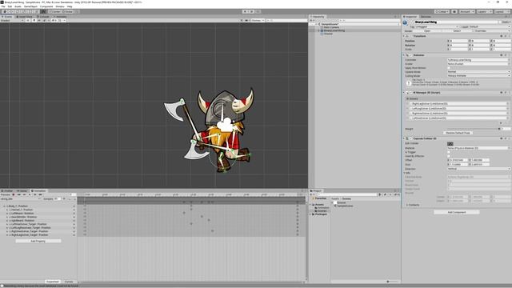Open IK Manager 2D settings gear
Image resolution: width=512 pixels, height=288 pixels.
(509, 93)
